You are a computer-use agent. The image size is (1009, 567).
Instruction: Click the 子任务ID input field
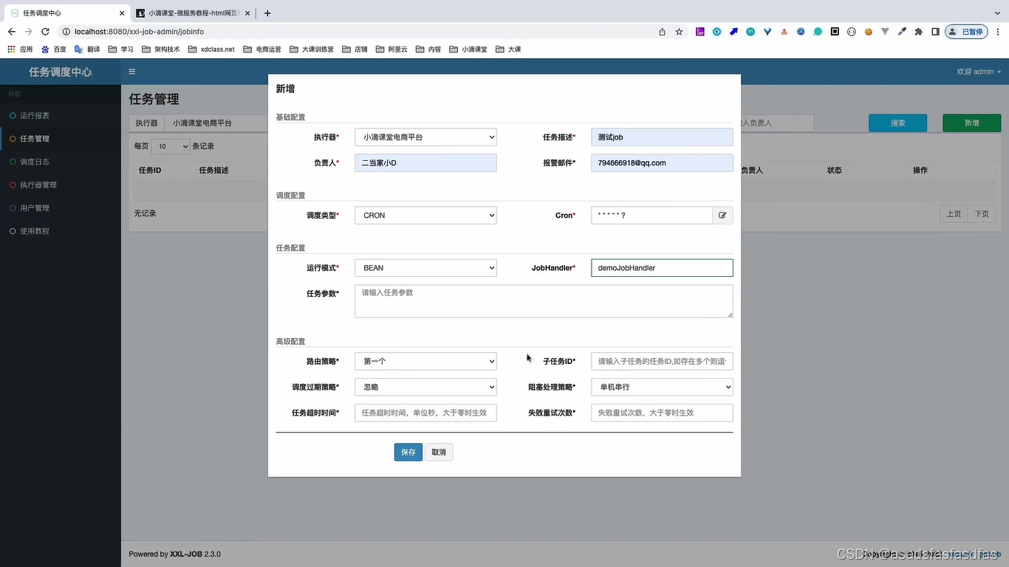tap(662, 362)
